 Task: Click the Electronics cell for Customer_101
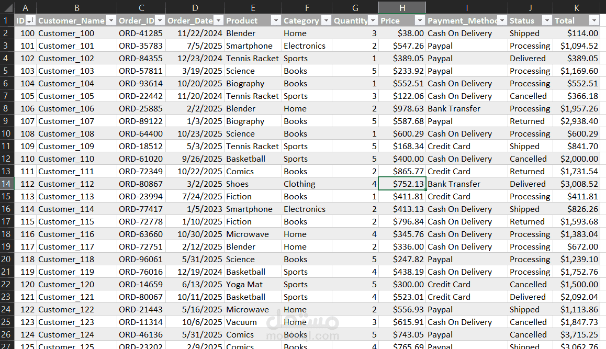[307, 46]
